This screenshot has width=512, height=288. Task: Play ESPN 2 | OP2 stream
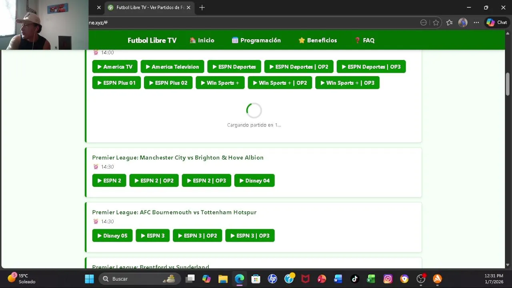[154, 180]
